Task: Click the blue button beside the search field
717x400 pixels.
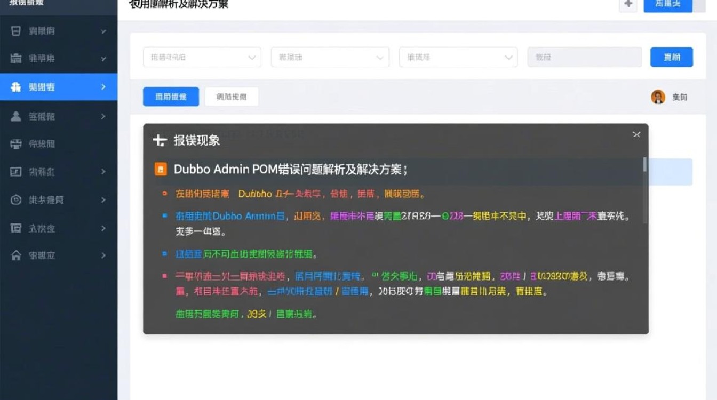Action: click(x=672, y=57)
